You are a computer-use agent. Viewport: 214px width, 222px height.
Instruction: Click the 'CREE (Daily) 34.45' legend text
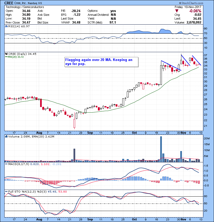tap(22, 54)
